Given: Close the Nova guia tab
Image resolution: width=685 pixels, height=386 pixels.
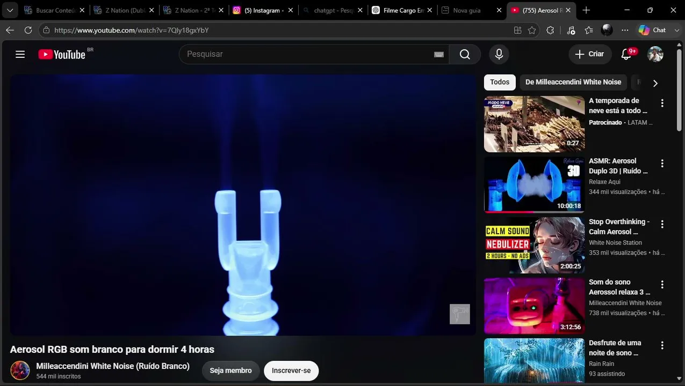Looking at the screenshot, I should (x=499, y=10).
